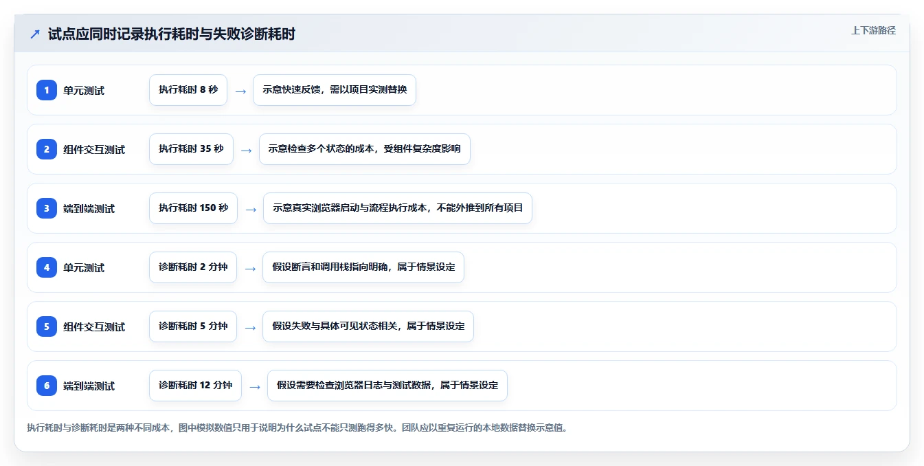Select 单元测试 label in the 执行耗时 8 秒 row
This screenshot has height=466, width=924.
tap(84, 90)
